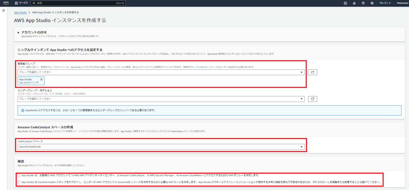Open the left hamburger navigation menu
The width and height of the screenshot is (409, 190).
3,11
